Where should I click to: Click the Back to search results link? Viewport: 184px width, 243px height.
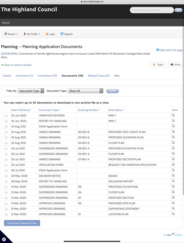[x=18, y=65]
